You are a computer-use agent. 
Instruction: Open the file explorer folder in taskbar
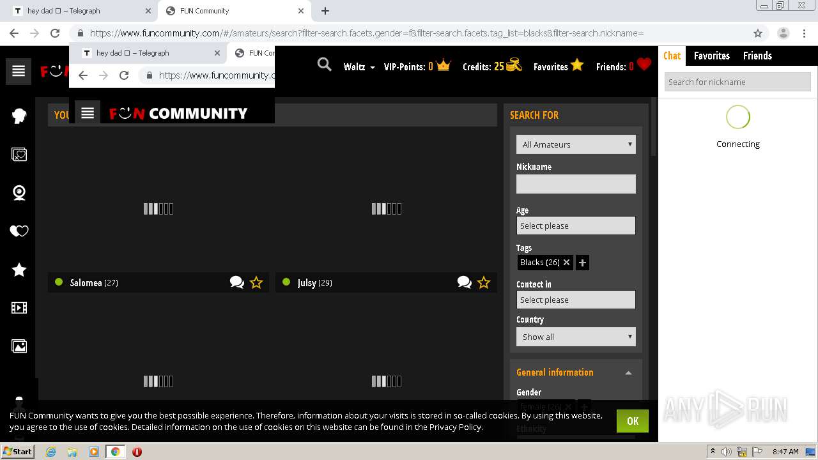pos(72,452)
